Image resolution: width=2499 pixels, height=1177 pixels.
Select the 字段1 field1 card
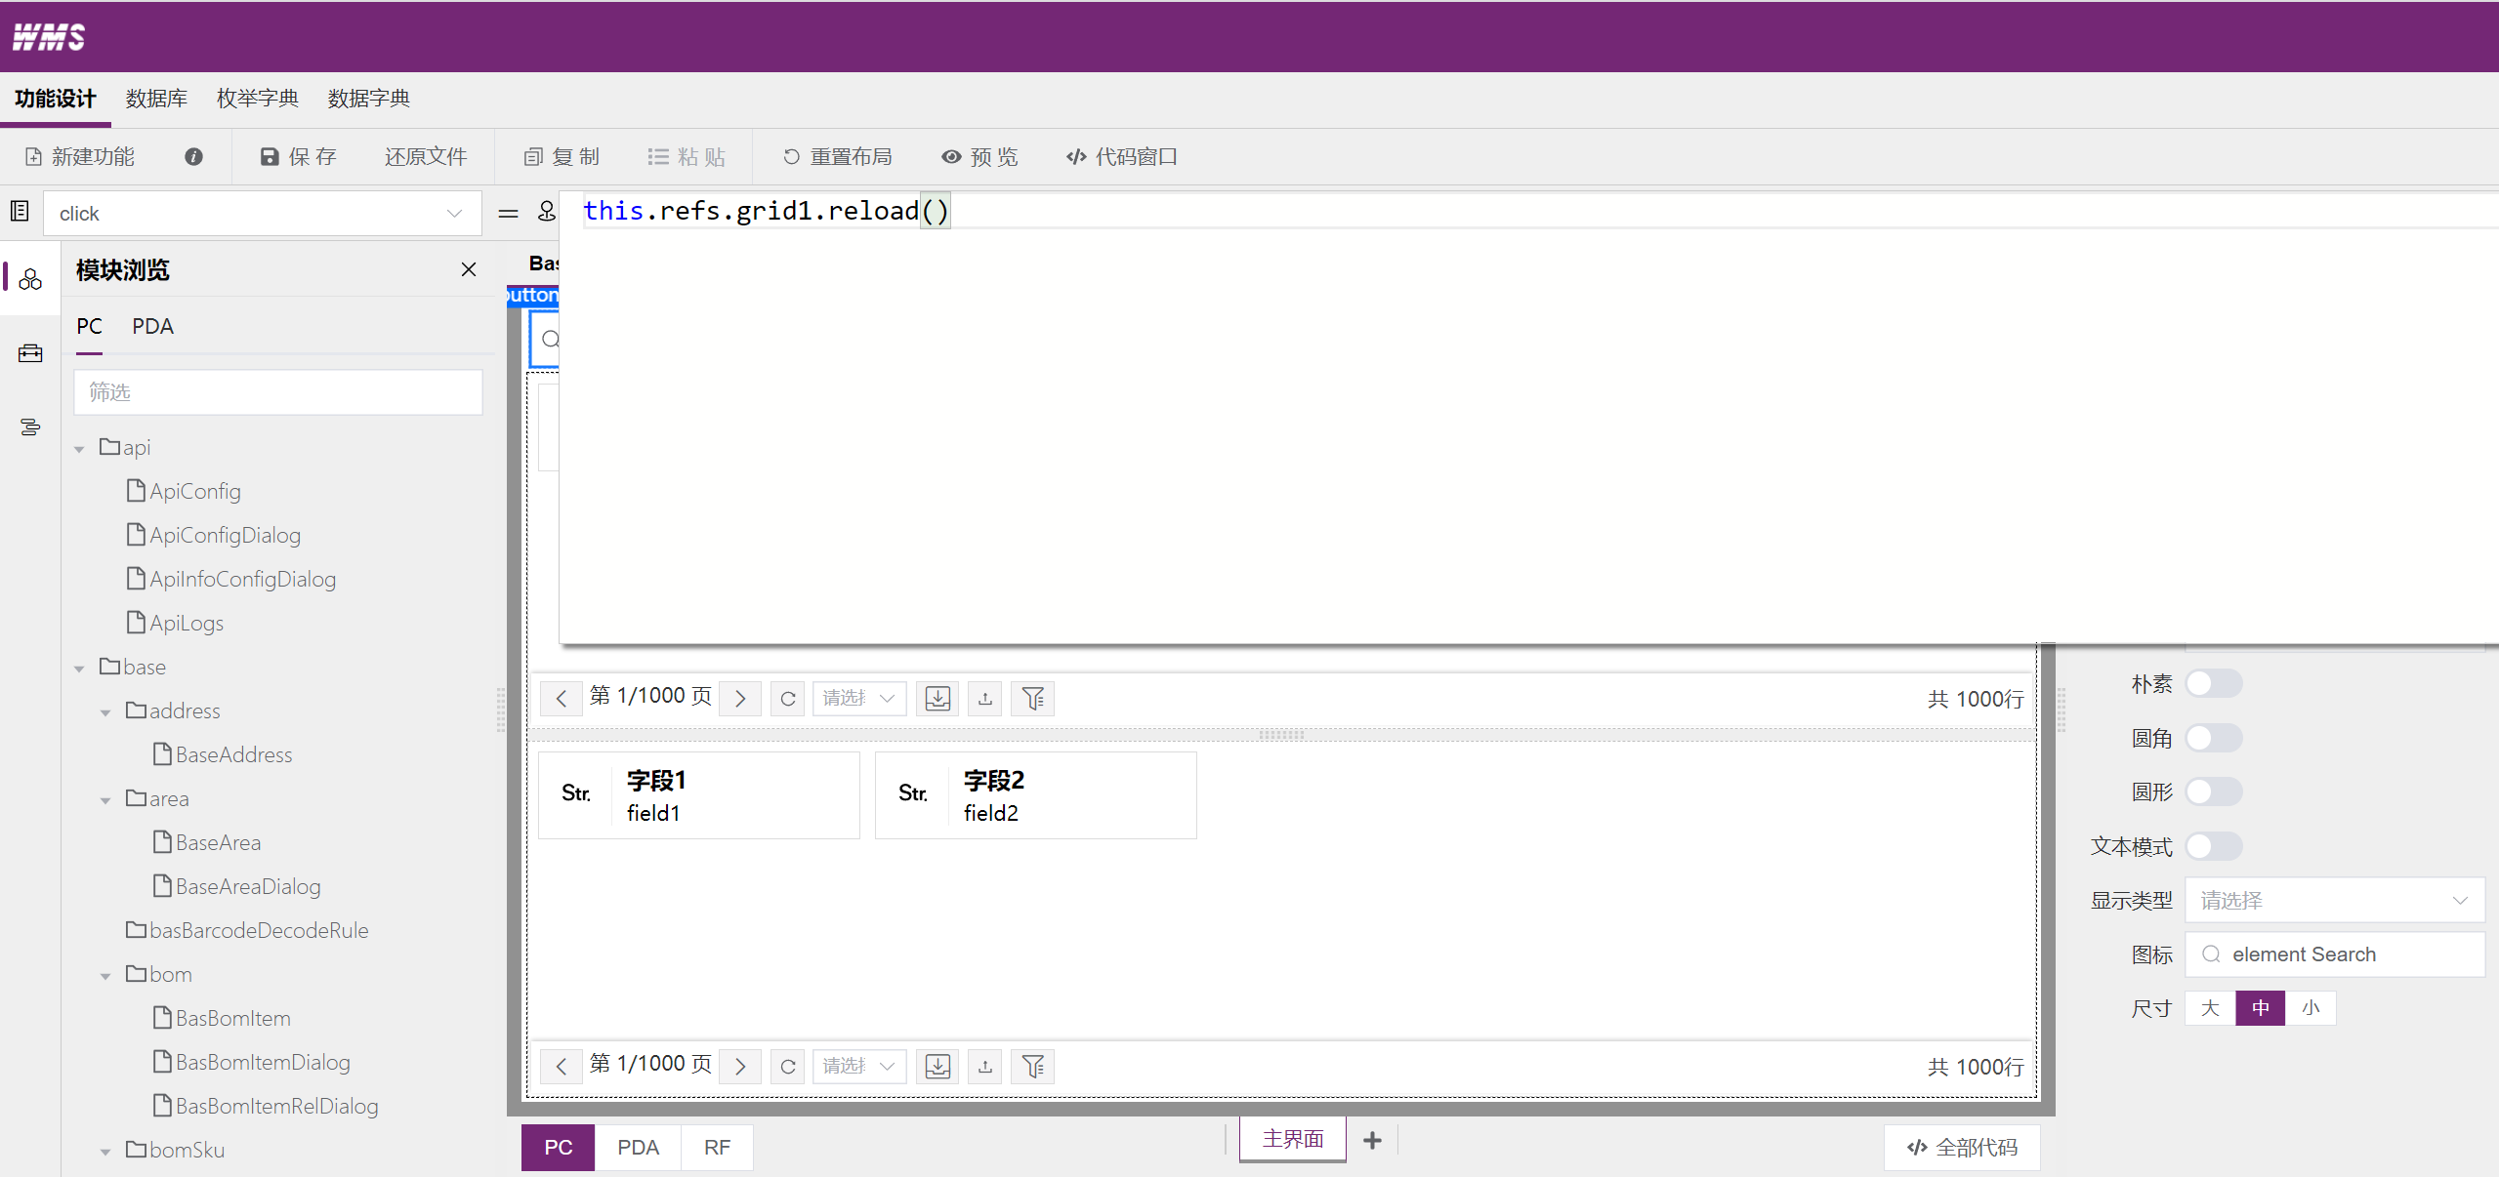tap(699, 795)
